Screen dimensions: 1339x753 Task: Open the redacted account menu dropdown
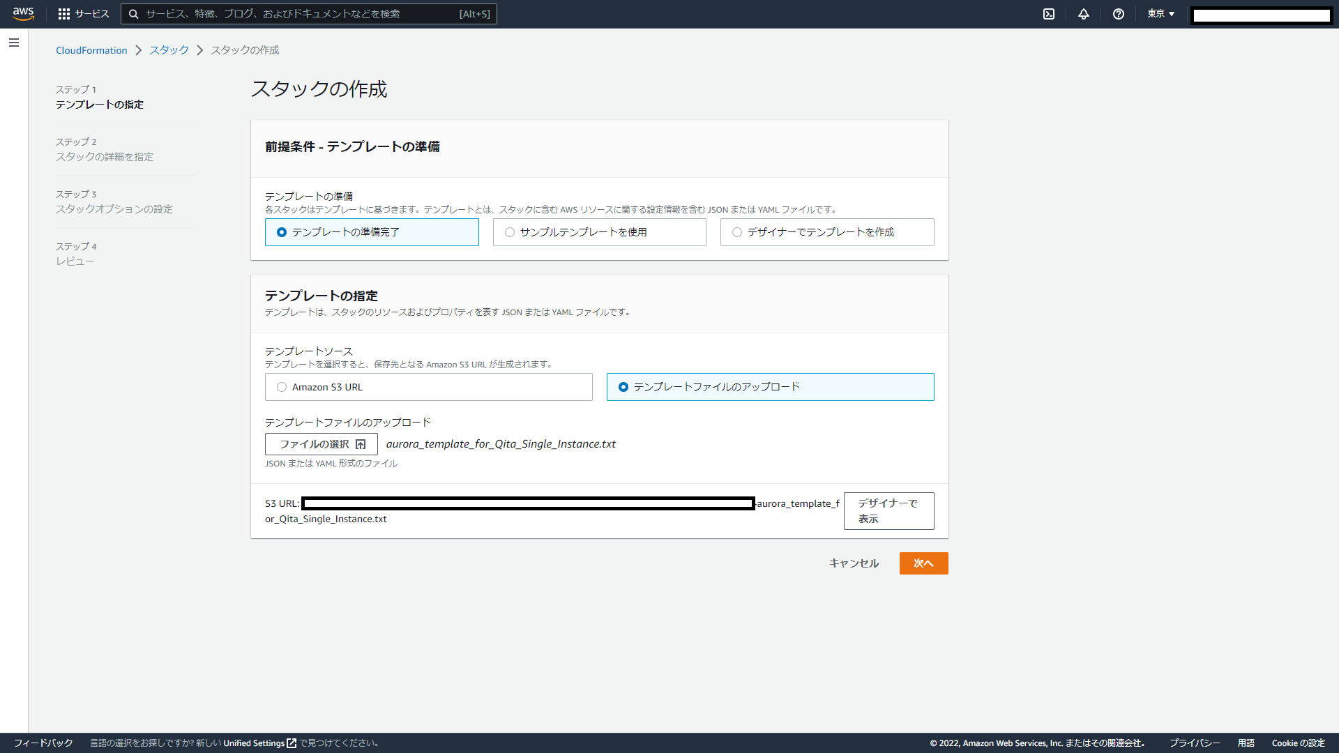[x=1262, y=15]
